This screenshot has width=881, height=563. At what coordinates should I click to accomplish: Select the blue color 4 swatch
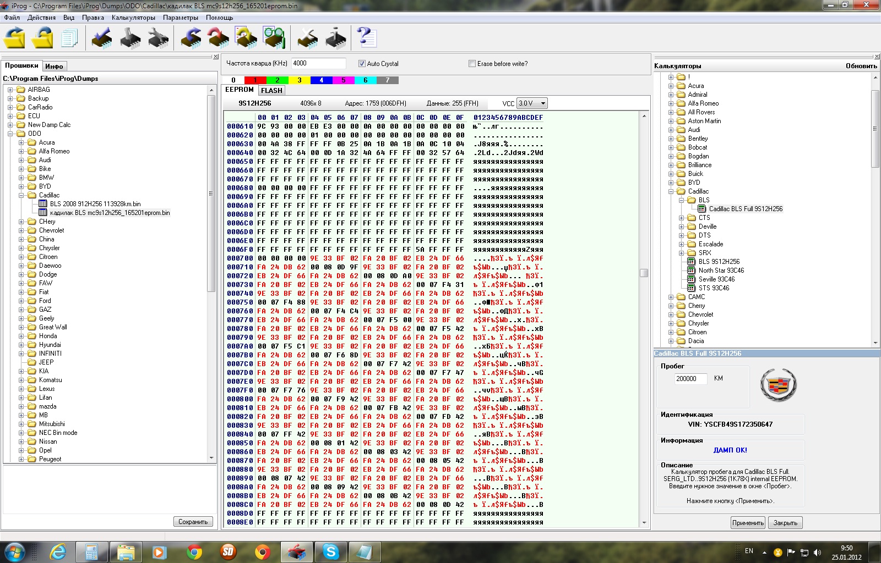(322, 80)
